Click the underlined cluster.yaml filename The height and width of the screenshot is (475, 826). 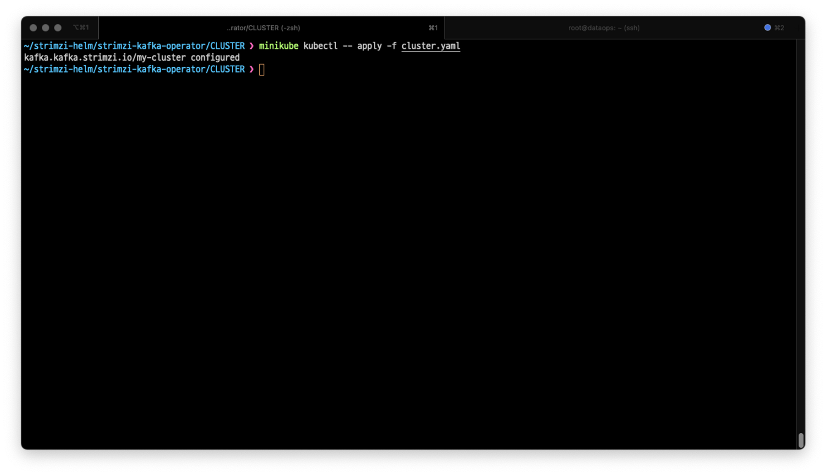pyautogui.click(x=430, y=46)
